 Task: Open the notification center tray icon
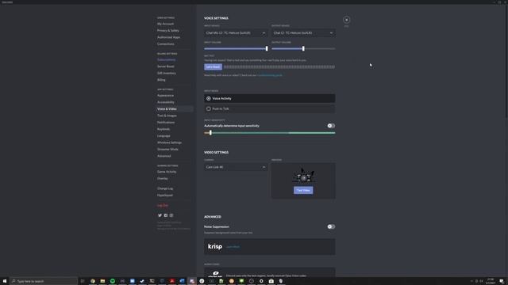coord(502,281)
